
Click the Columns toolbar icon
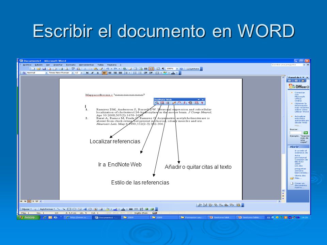pyautogui.click(x=146, y=69)
